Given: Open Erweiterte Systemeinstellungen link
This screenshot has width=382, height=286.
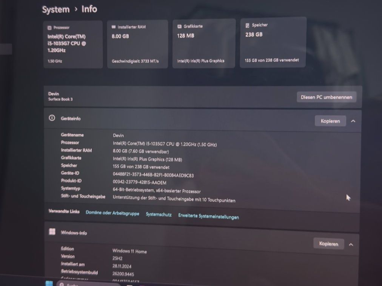Looking at the screenshot, I should (x=208, y=216).
